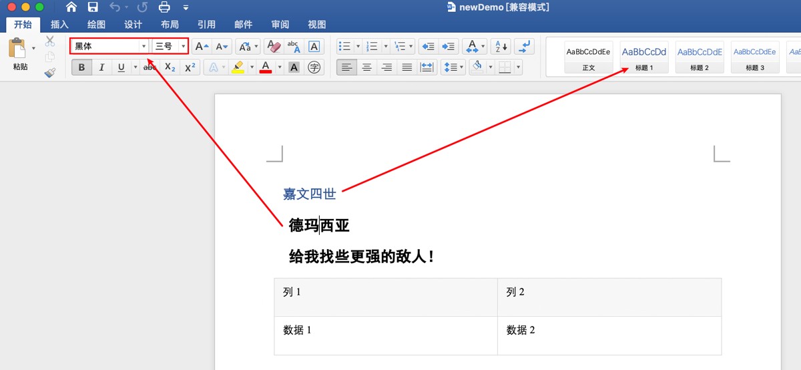Open the 审阅 ribbon tab

click(280, 25)
